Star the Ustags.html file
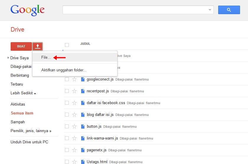The height and width of the screenshot is (164, 248). 74,162
